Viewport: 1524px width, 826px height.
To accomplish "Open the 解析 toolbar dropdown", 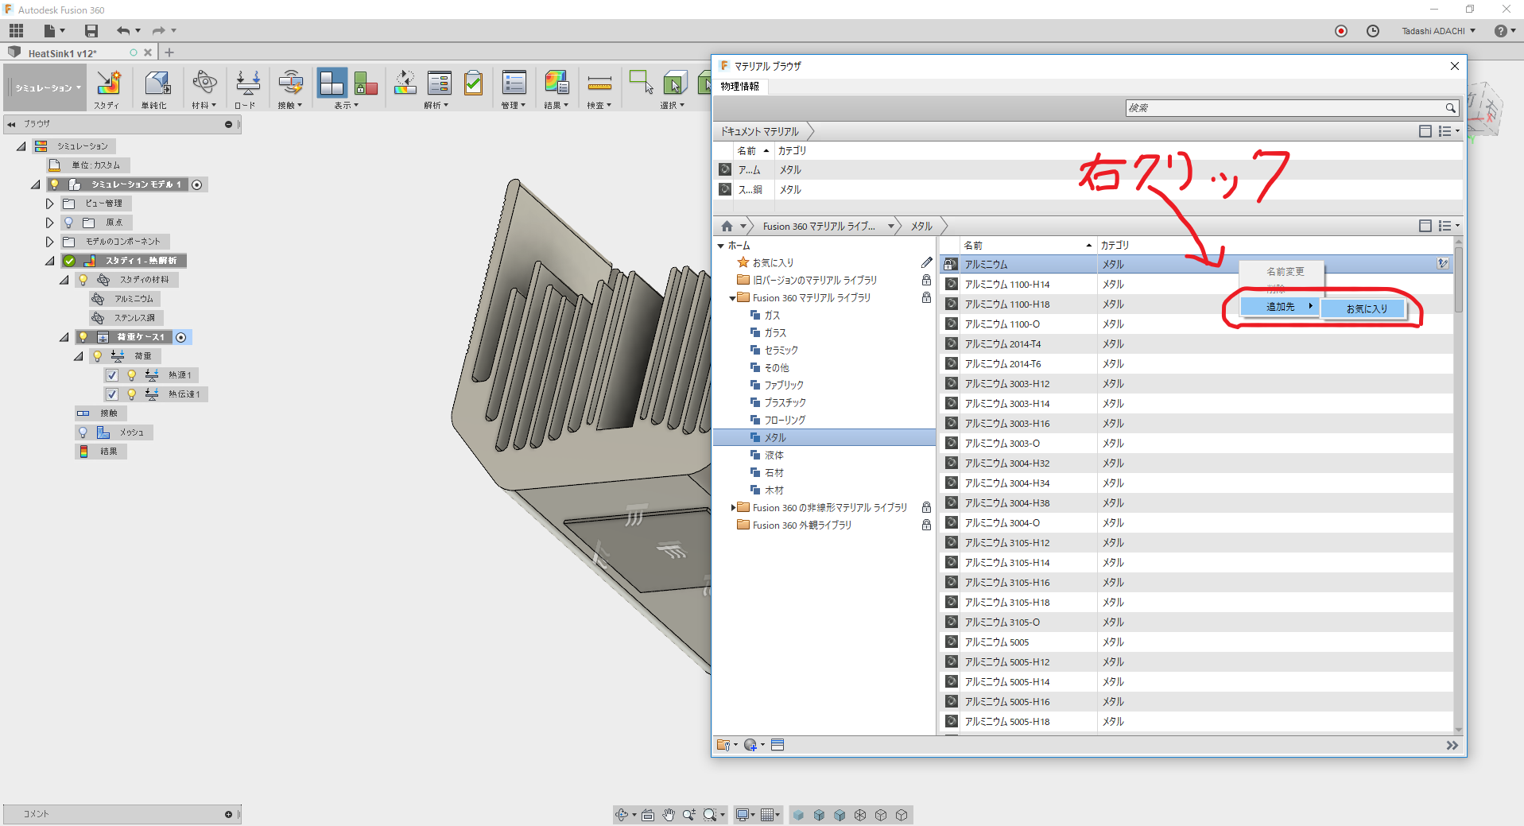I will (x=436, y=105).
